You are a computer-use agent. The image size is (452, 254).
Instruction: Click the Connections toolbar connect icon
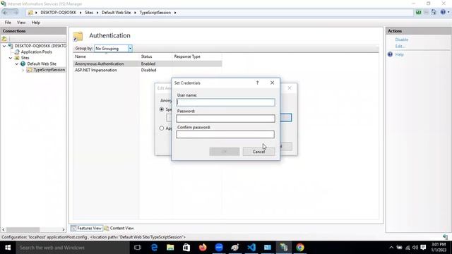tap(4, 39)
